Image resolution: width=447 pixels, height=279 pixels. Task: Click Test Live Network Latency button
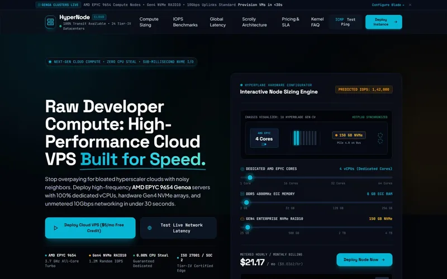[178, 228]
